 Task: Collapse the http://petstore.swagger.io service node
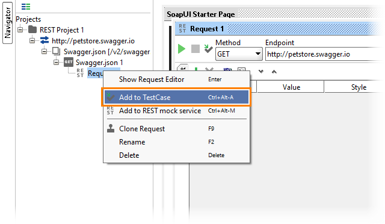click(32, 40)
